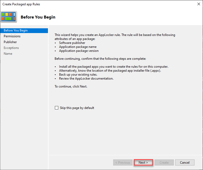Click the To continue, click Next text
Screen dimensions: 203x170
(71, 86)
